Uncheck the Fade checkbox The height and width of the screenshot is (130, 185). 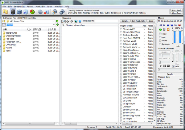click(173, 66)
